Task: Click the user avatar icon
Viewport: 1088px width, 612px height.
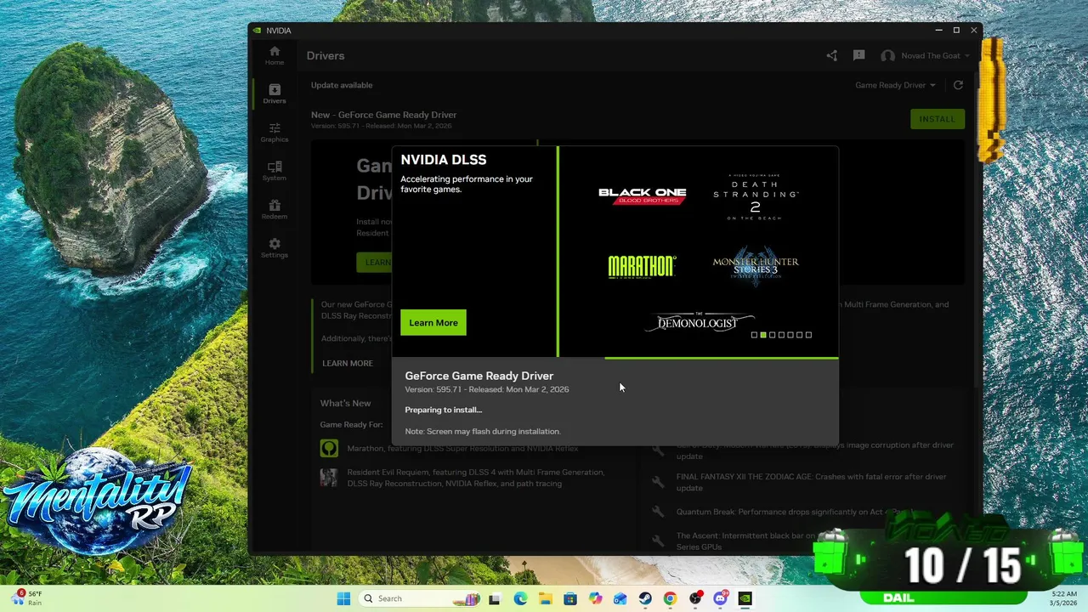Action: [x=887, y=56]
